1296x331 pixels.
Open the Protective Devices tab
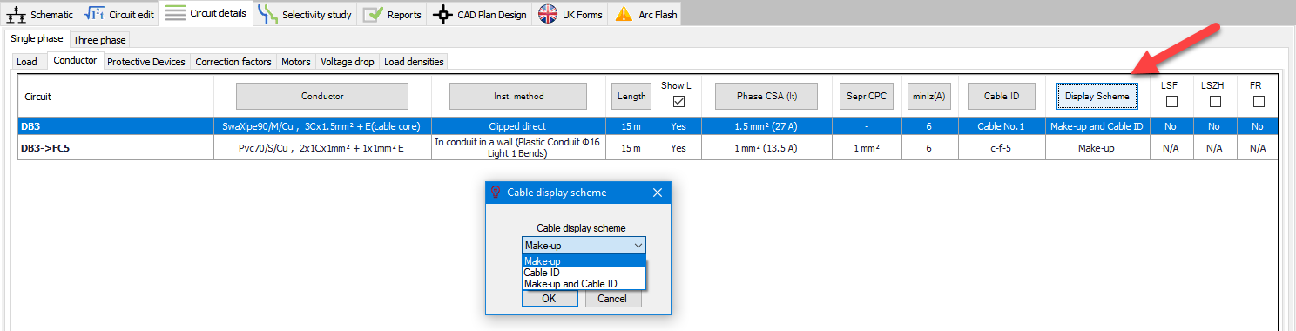click(146, 62)
